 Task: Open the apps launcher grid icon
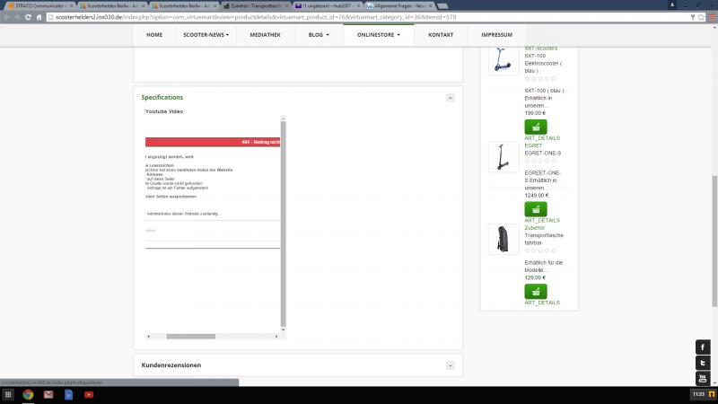click(x=9, y=394)
